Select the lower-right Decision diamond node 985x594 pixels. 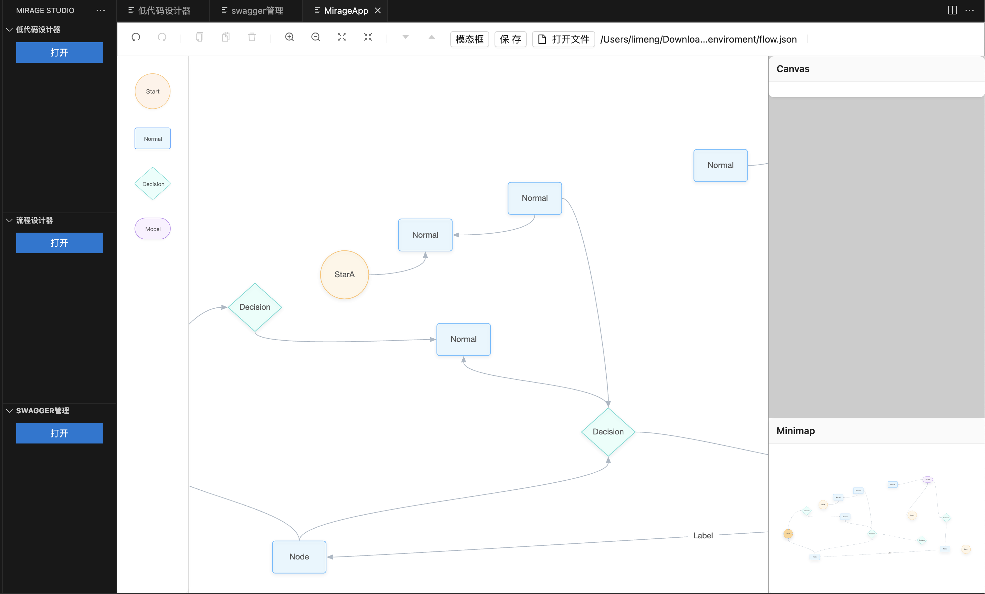(608, 432)
